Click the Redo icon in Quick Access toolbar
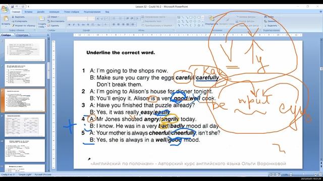This screenshot has height=181, width=323. (x=23, y=7)
